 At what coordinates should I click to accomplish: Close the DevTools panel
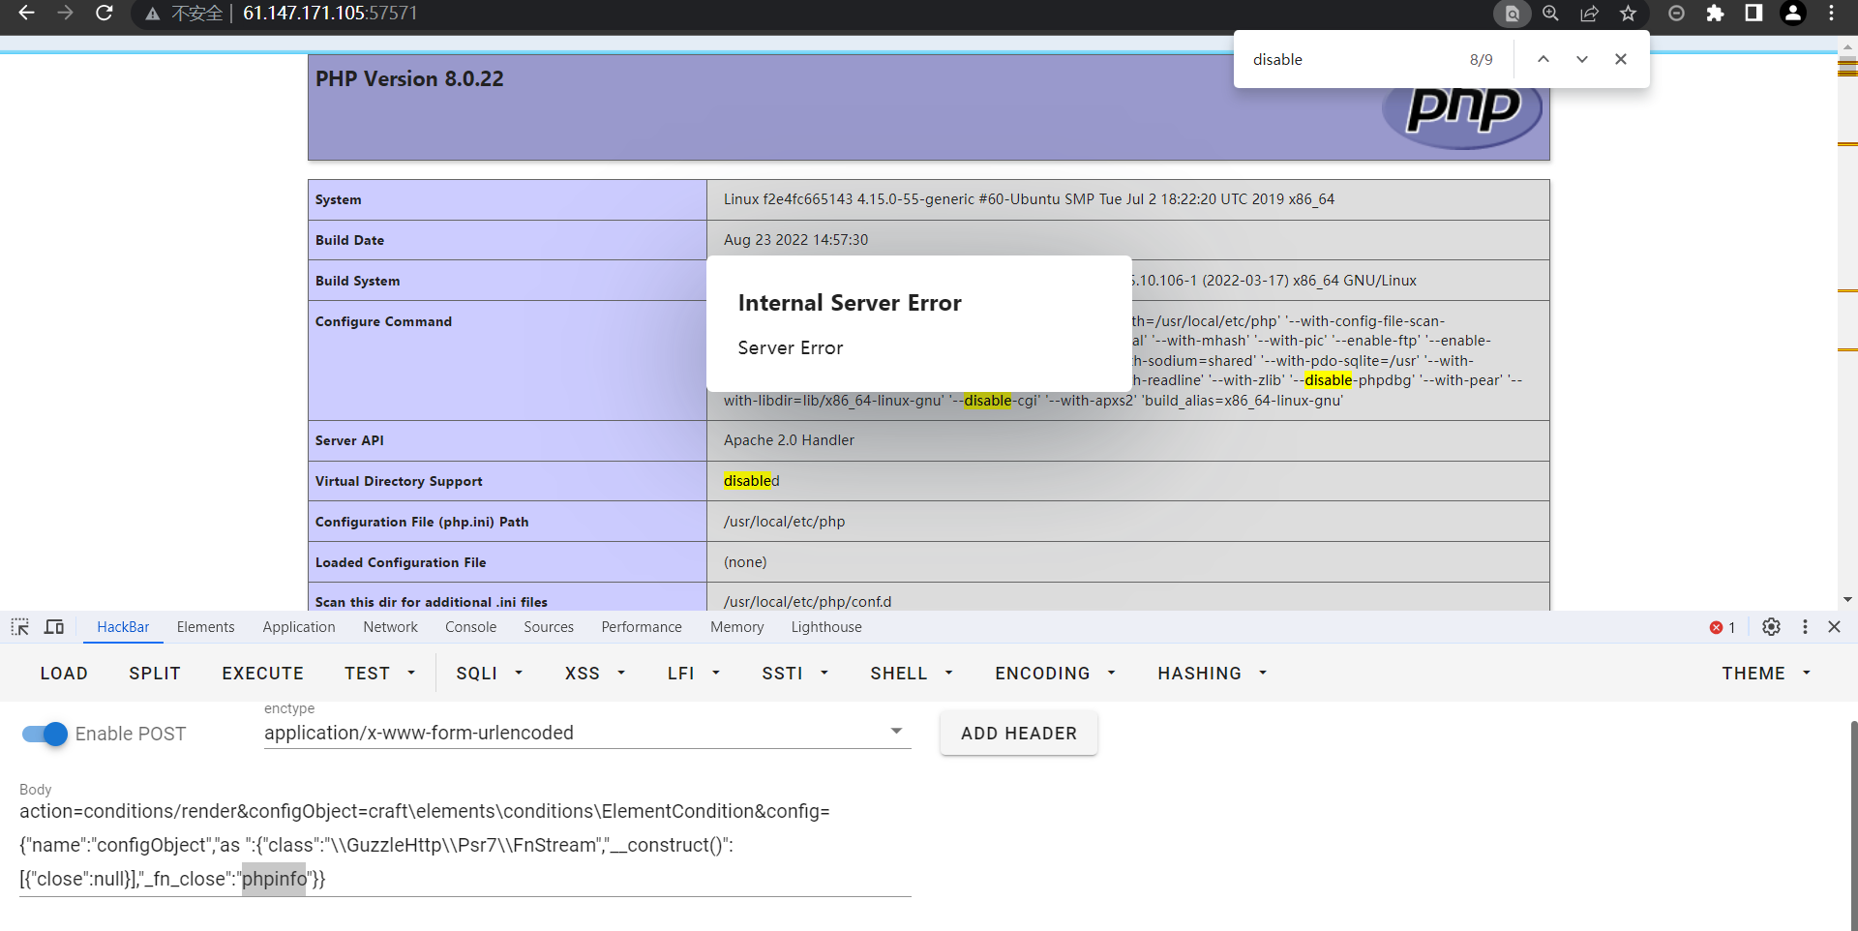[1834, 627]
